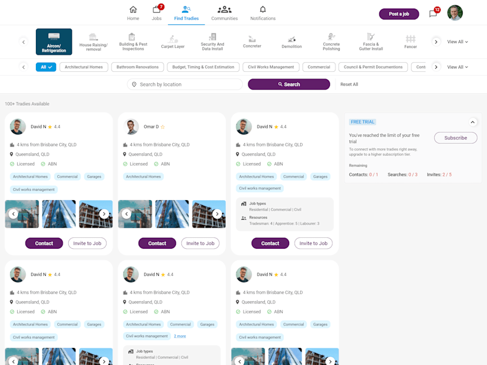Select the Aircon/Refrigeration category
This screenshot has width=487, height=365.
click(x=54, y=42)
